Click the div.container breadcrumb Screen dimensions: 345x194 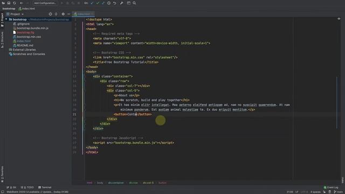coord(116,183)
